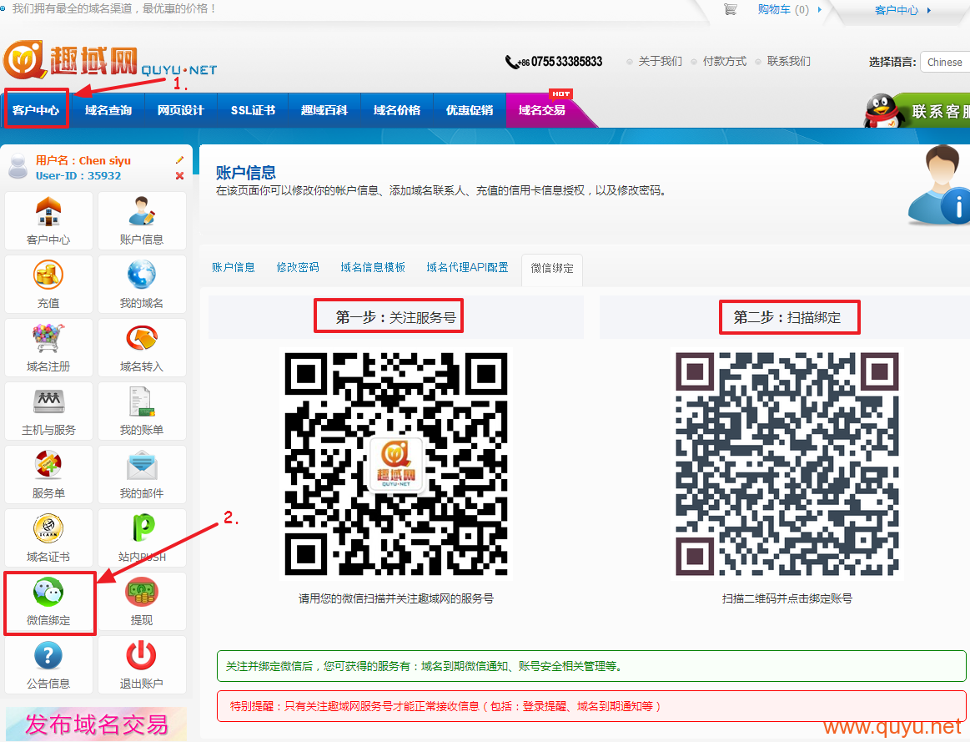Open the 服务单 lifebuoy icon

coord(48,466)
